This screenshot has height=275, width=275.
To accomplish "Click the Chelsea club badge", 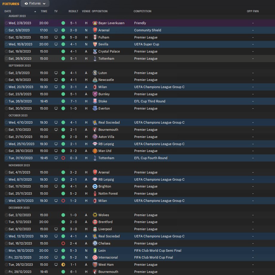I will click(x=95, y=243).
